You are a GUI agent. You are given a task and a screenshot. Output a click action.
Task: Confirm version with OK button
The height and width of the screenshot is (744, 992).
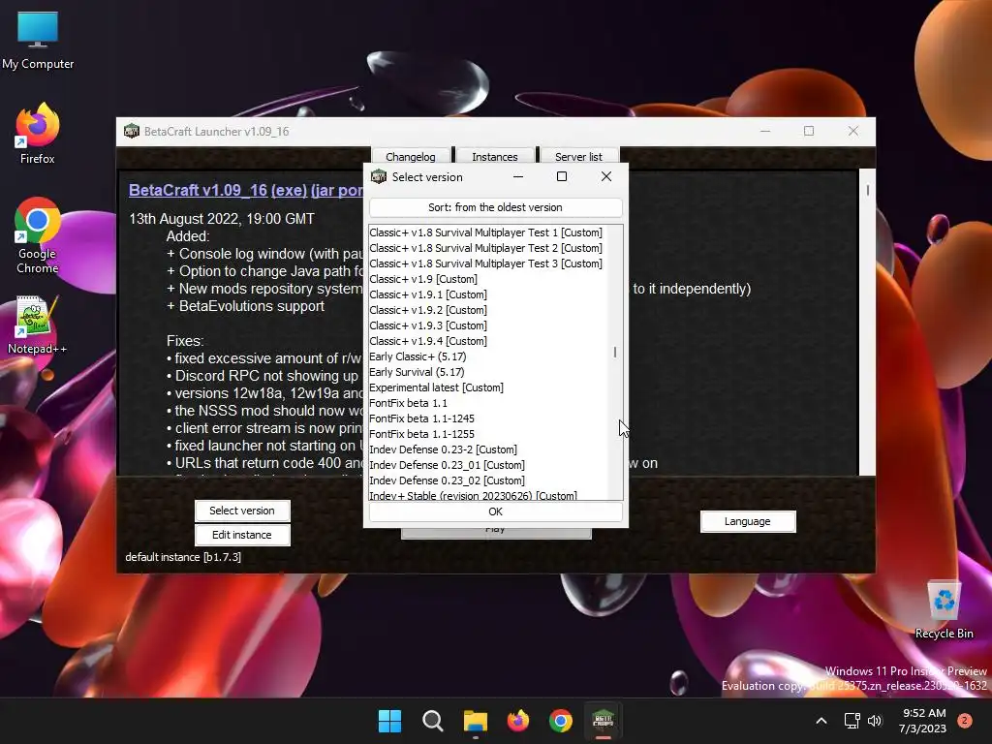point(495,511)
